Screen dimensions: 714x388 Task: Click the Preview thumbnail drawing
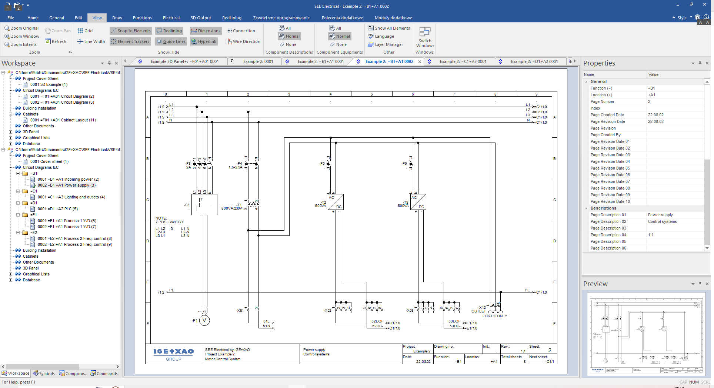pyautogui.click(x=646, y=334)
